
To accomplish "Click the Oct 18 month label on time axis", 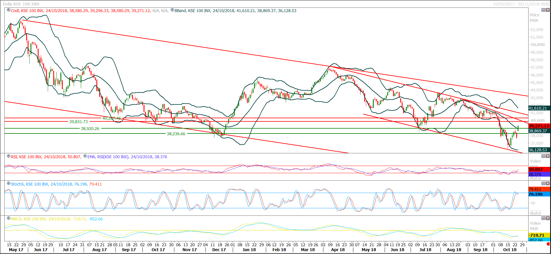I will point(510,250).
